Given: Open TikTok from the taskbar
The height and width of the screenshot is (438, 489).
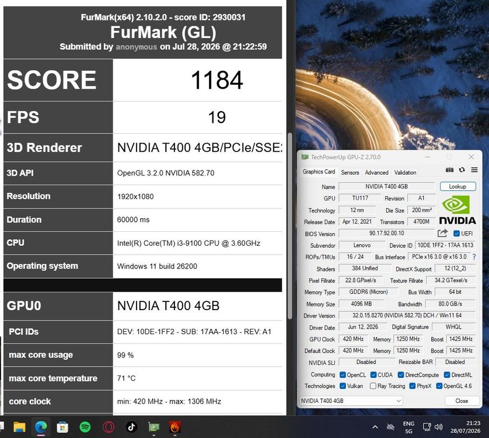Looking at the screenshot, I should pos(131,427).
